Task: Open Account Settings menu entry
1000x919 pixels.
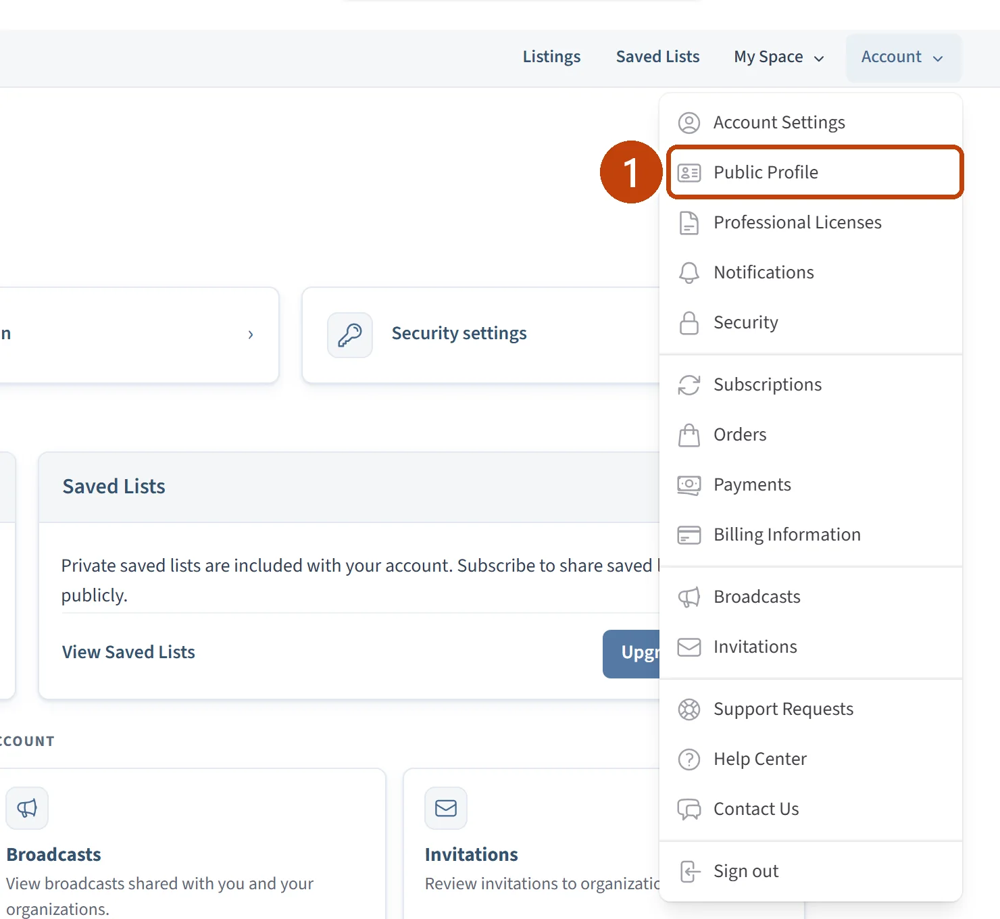Action: [x=811, y=123]
